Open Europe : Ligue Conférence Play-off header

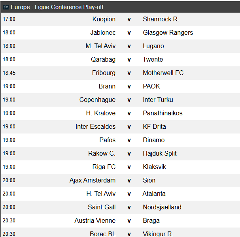coord(120,7)
